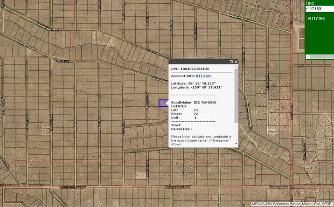Click the Find panel's horizontal scrollbar track
Viewport: 334px width, 207px height.
point(322,57)
